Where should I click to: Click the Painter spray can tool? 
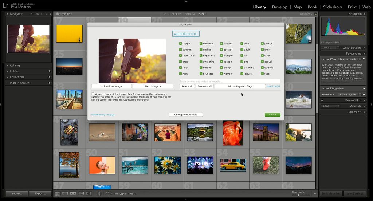pyautogui.click(x=99, y=194)
